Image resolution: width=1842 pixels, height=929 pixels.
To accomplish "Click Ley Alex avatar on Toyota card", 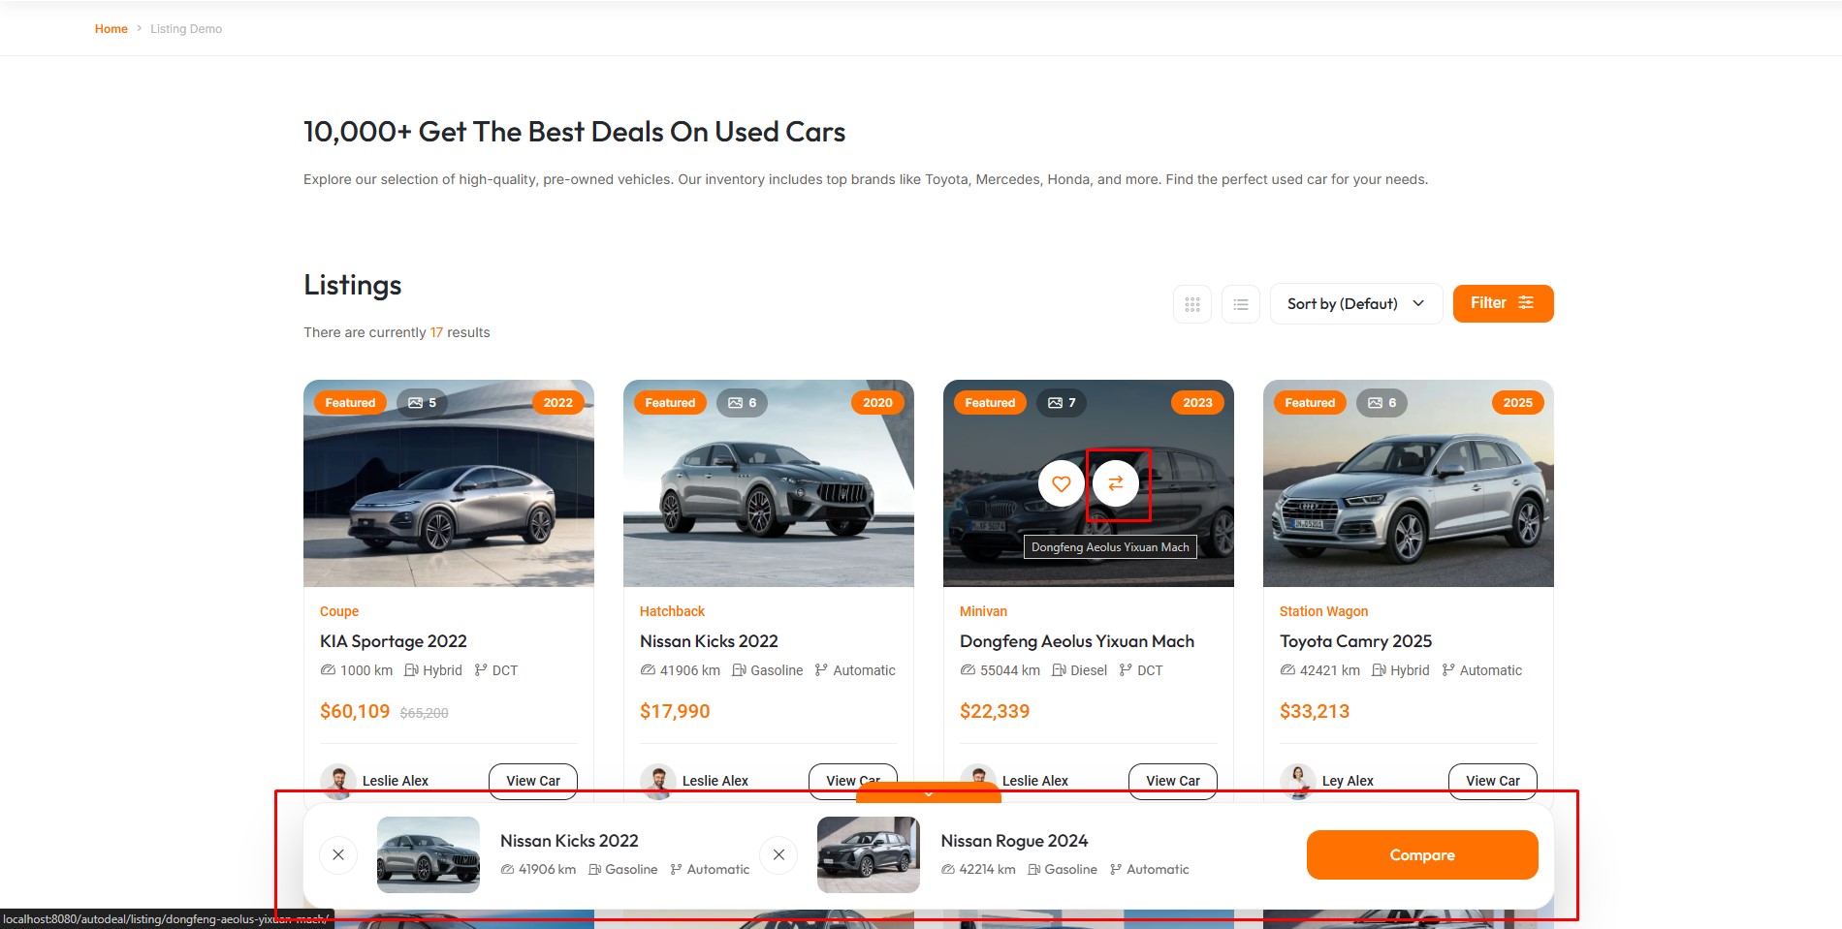I will pyautogui.click(x=1297, y=781).
